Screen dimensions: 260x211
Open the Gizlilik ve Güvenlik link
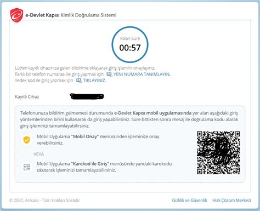click(x=189, y=201)
